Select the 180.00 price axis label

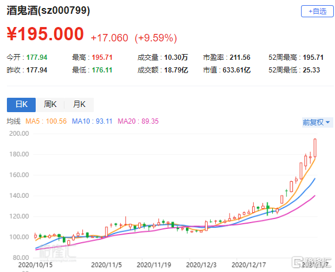19,154
